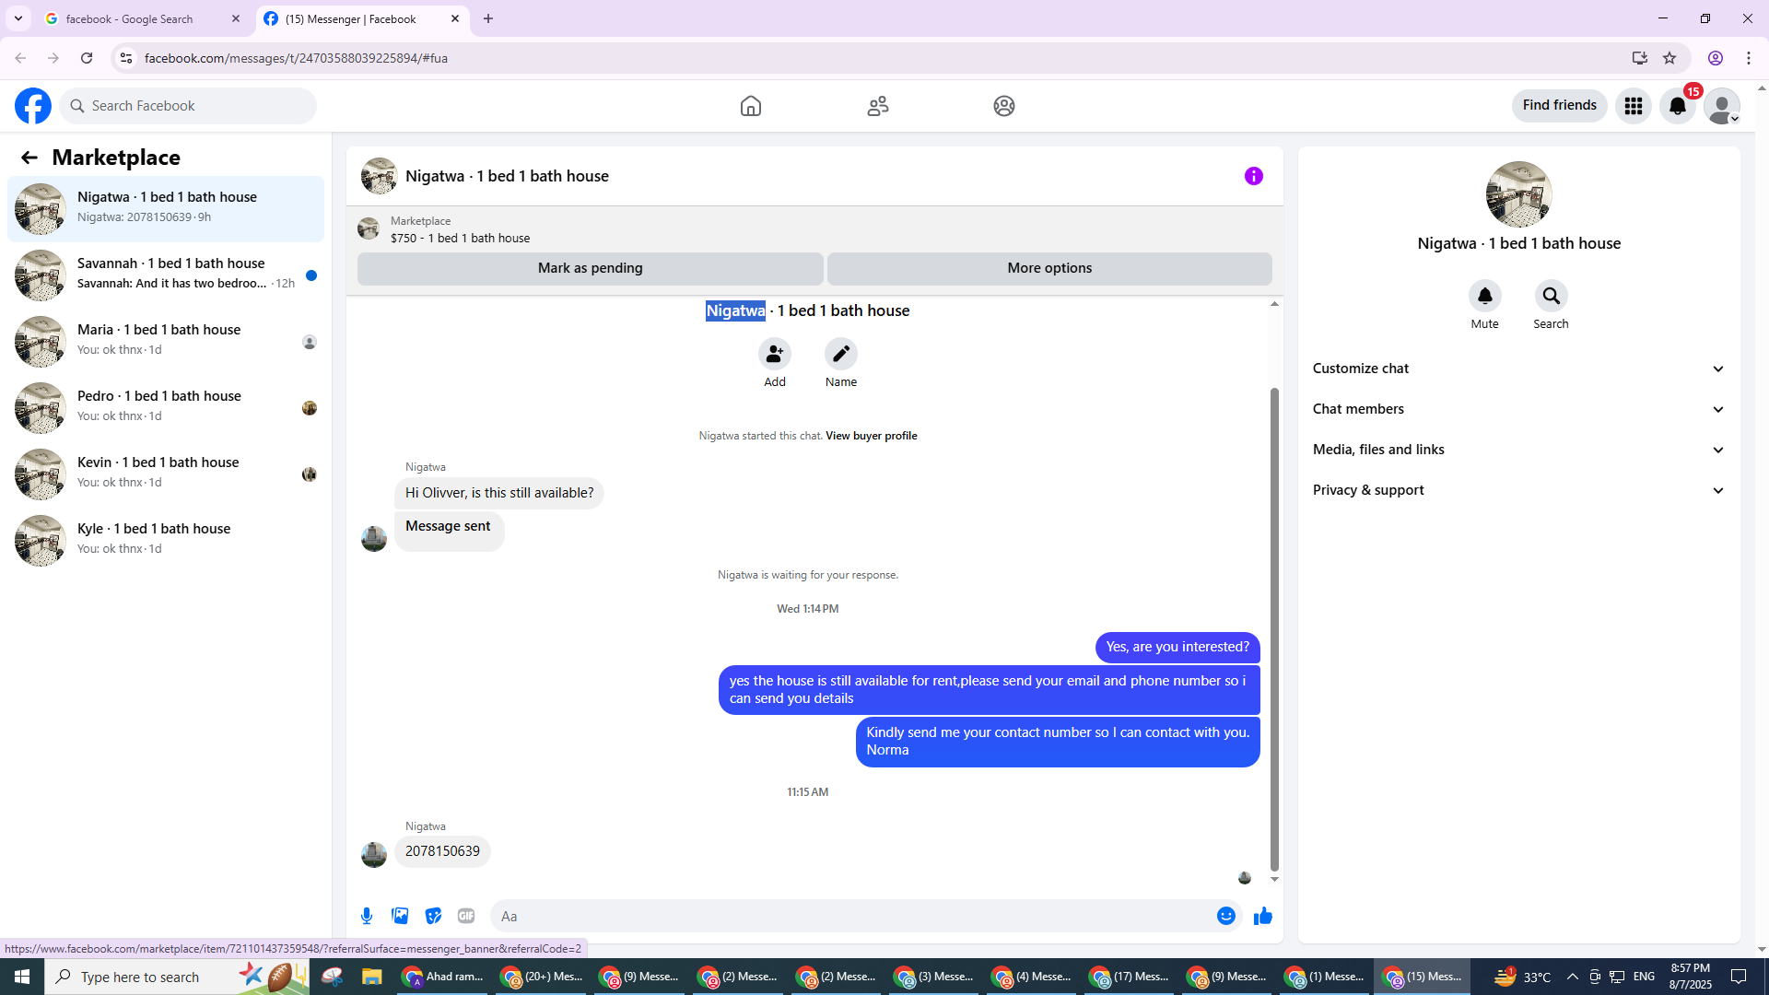
Task: Open account profile avatar menu
Action: (x=1722, y=106)
